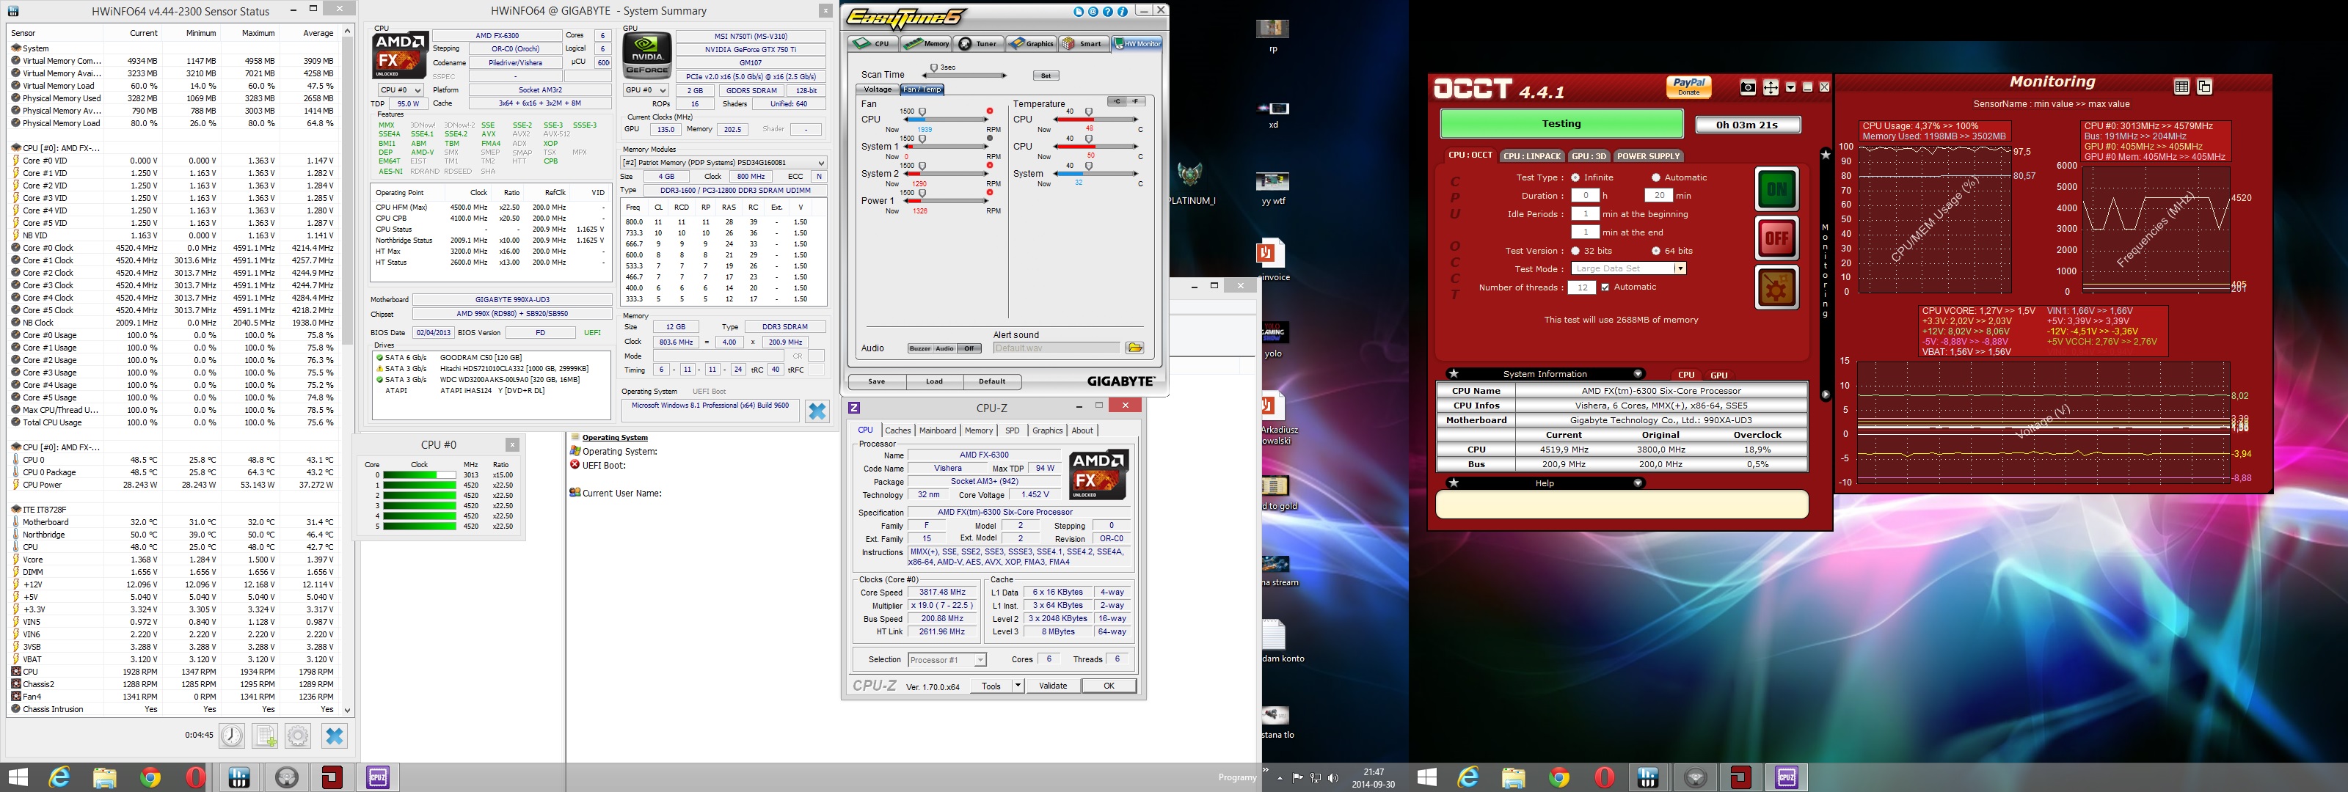Click PayPal Donate button in OCCT
The image size is (2348, 792).
pos(1689,87)
